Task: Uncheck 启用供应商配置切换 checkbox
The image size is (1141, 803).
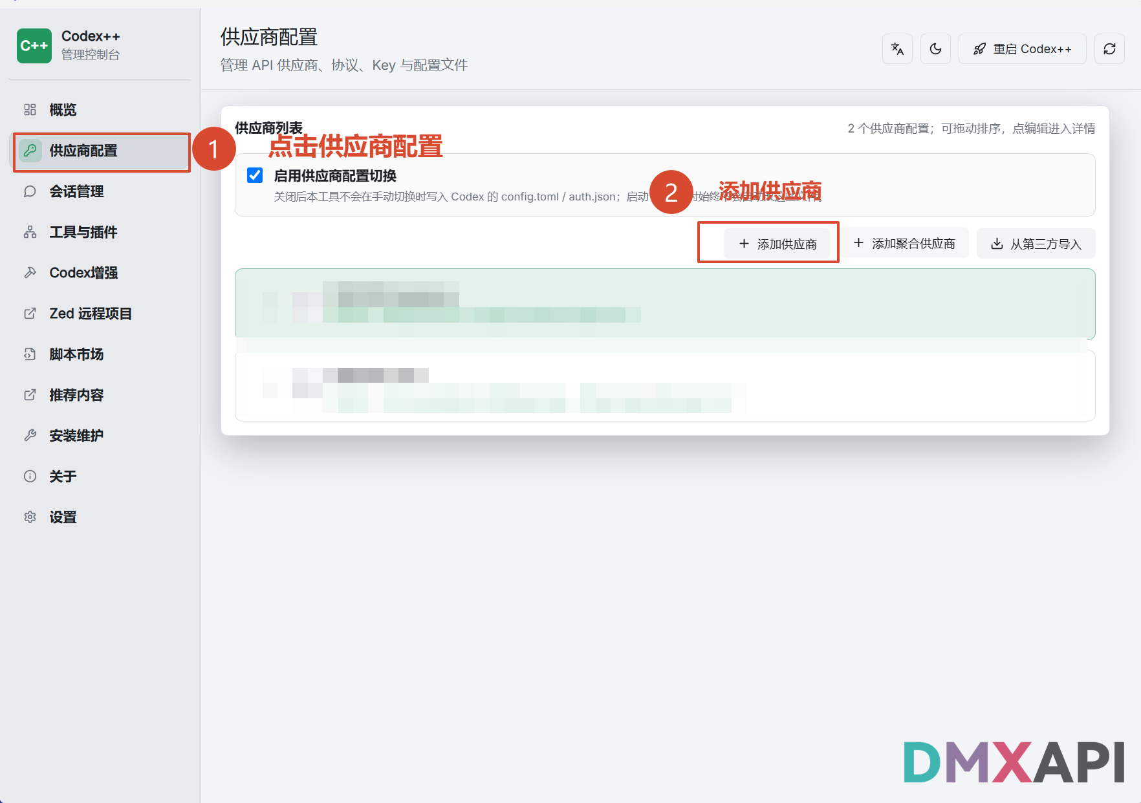Action: pyautogui.click(x=255, y=175)
